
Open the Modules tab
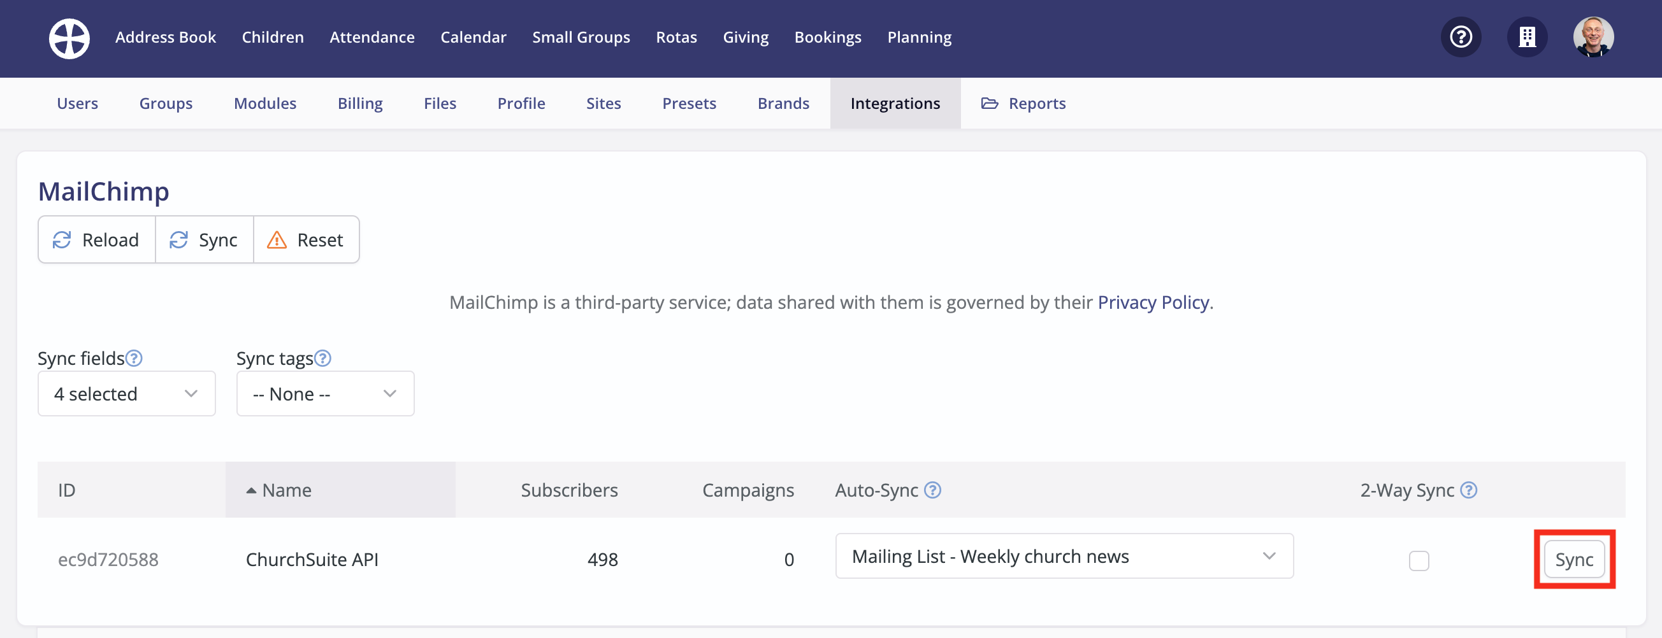coord(265,103)
